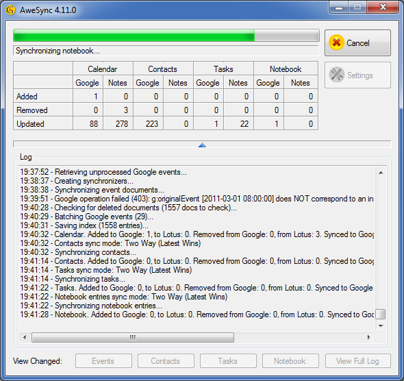Image resolution: width=404 pixels, height=381 pixels.
Task: Select log line 'Google operation failed (403)'
Action: (197, 199)
